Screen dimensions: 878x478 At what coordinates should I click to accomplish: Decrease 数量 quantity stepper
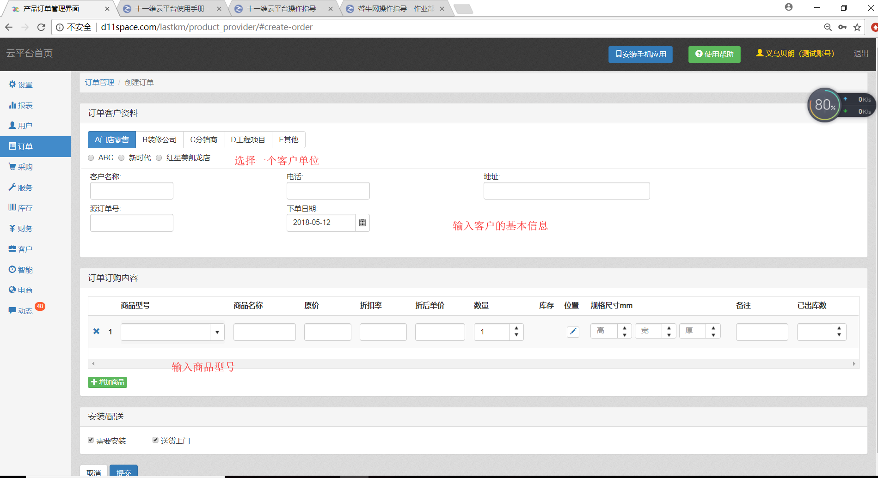pyautogui.click(x=516, y=336)
